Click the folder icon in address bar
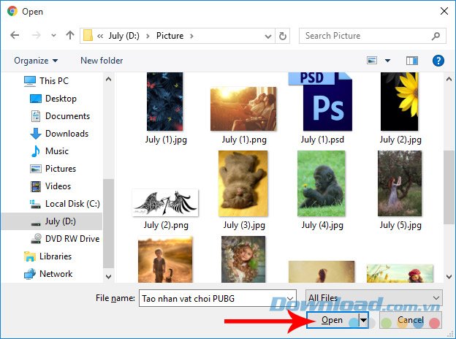The width and height of the screenshot is (456, 339). [x=88, y=36]
